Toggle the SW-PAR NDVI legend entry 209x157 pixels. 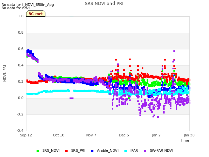pos(158,150)
